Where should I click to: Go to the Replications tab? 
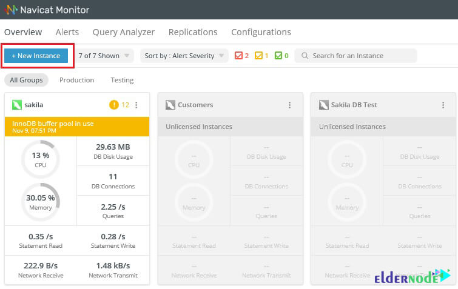coord(193,32)
